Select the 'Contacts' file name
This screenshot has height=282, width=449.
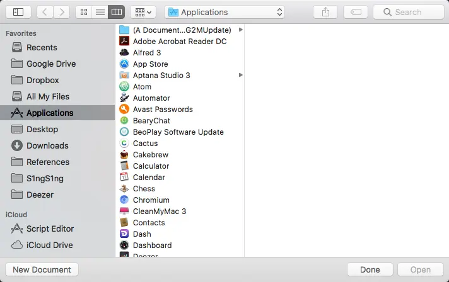click(x=149, y=223)
